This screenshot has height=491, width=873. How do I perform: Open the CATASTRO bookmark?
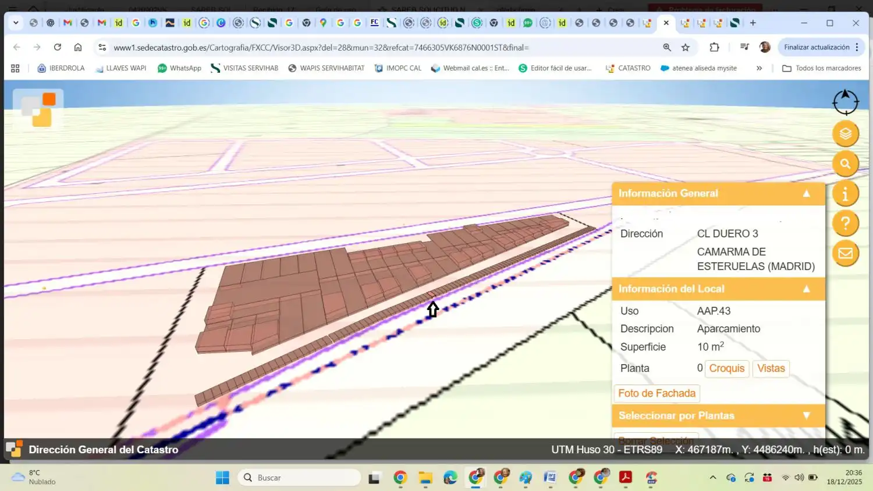(628, 68)
